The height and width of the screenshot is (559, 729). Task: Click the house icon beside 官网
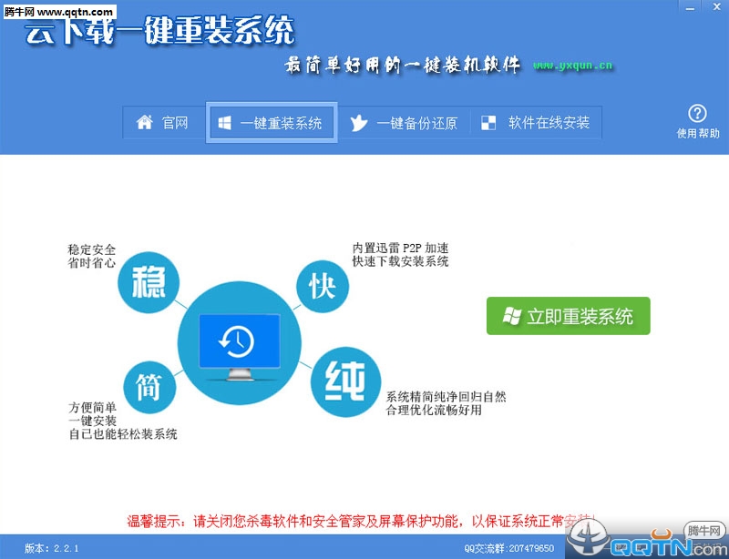pyautogui.click(x=144, y=123)
